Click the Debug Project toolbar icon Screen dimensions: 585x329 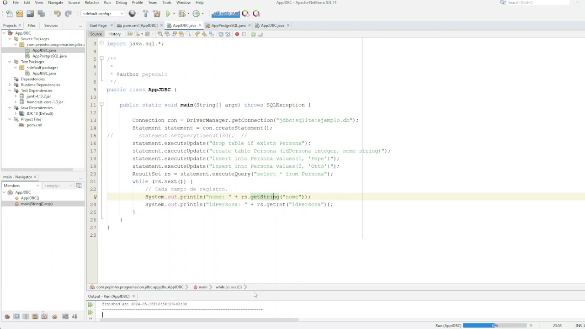[182, 13]
